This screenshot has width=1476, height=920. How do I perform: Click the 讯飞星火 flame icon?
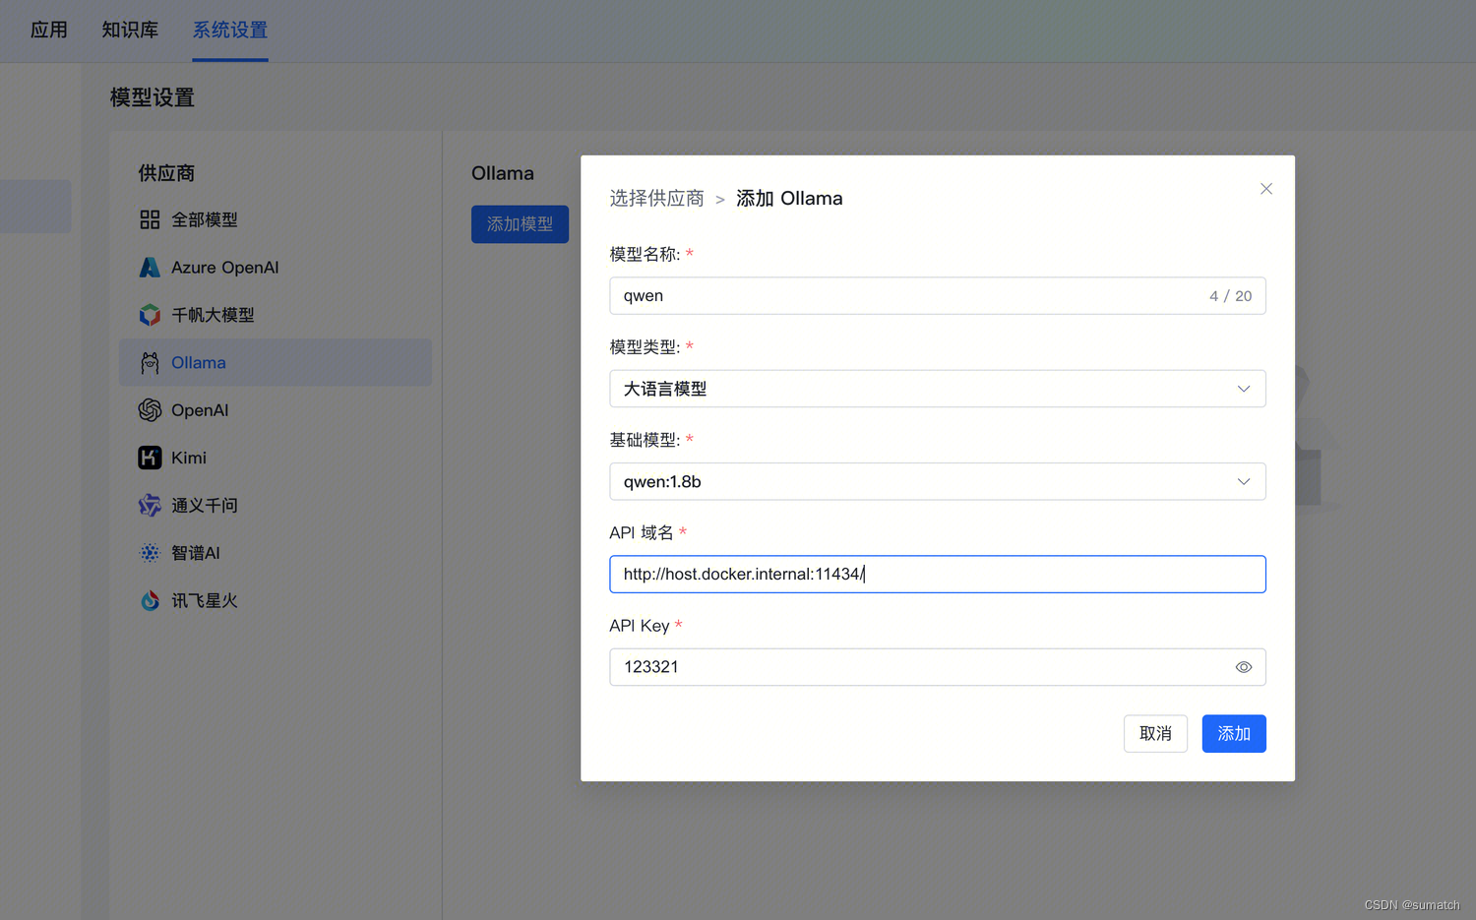point(150,600)
